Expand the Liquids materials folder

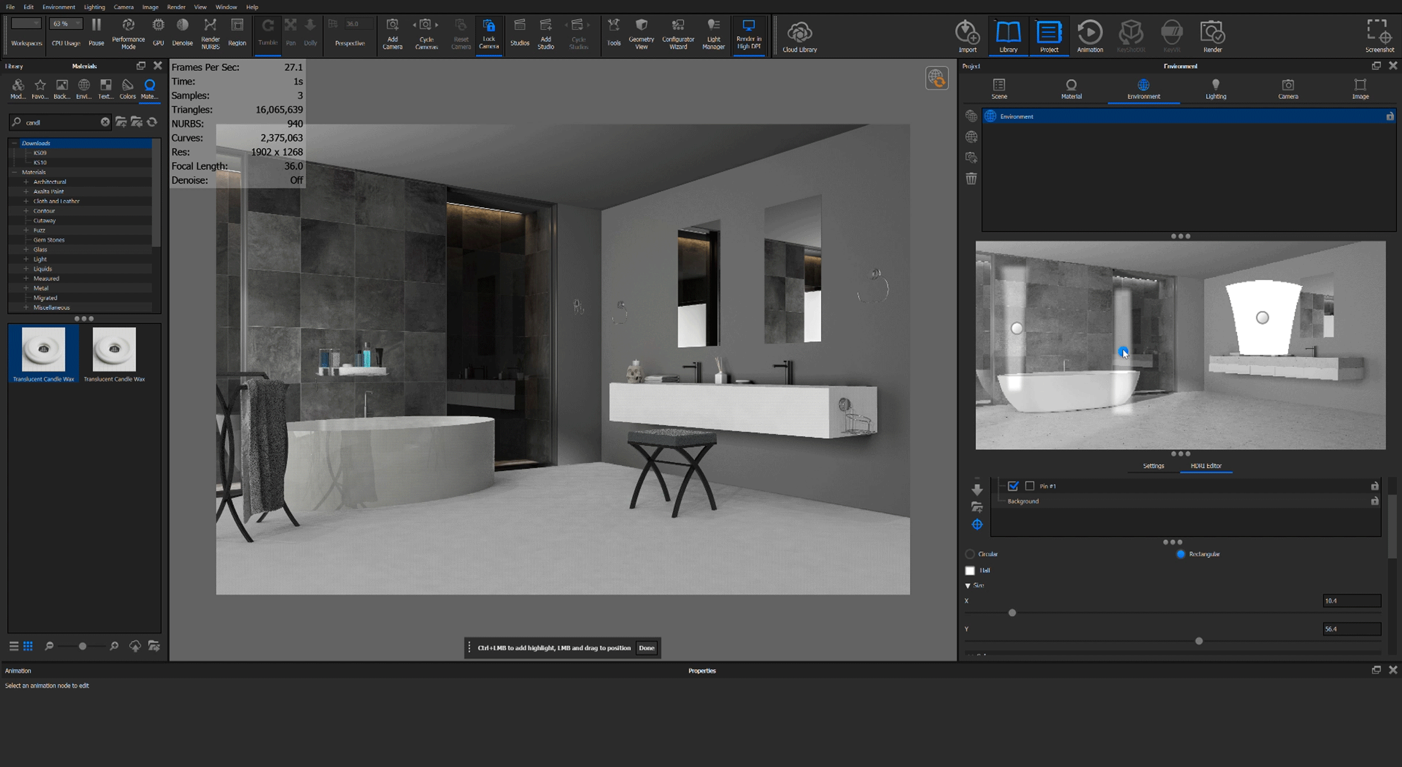26,269
